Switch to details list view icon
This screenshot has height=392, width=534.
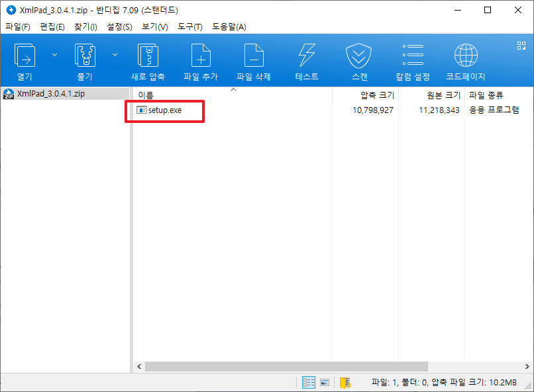pyautogui.click(x=309, y=383)
